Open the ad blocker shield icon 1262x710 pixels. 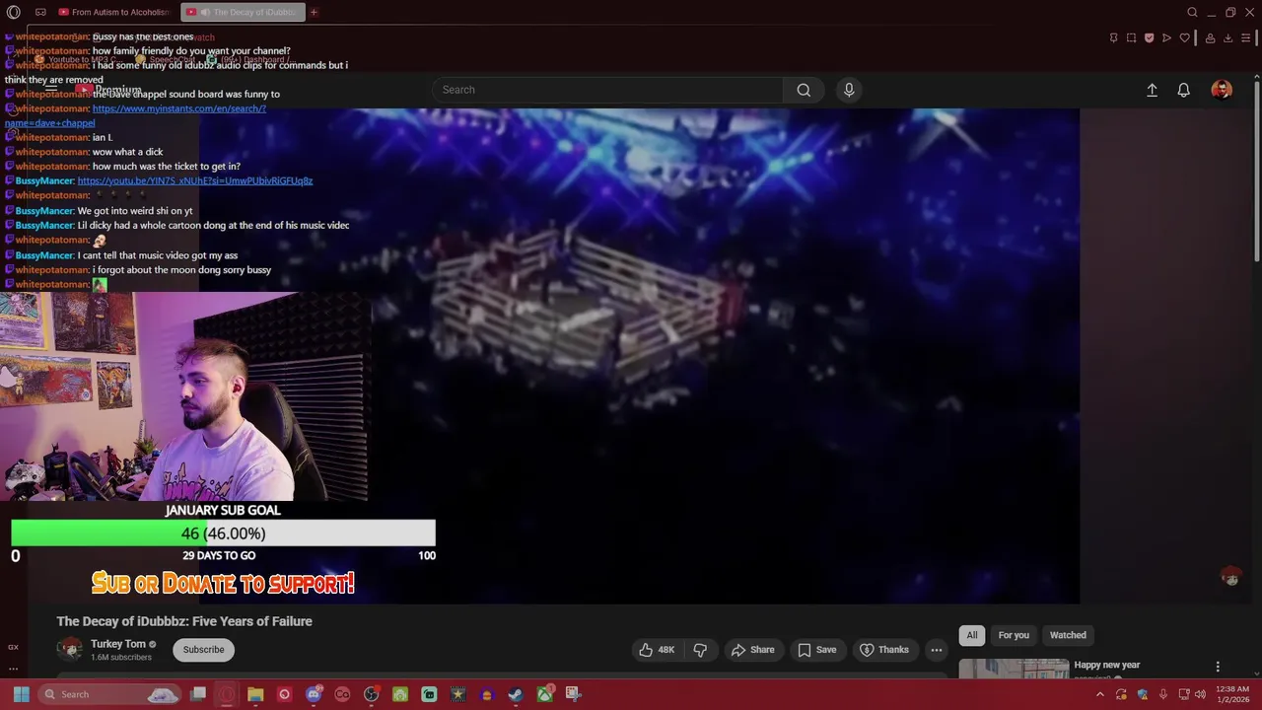1149,37
